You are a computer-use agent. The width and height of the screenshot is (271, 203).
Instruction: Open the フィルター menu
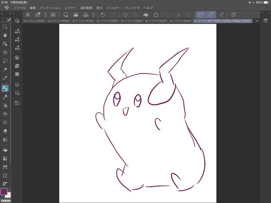tap(114, 8)
